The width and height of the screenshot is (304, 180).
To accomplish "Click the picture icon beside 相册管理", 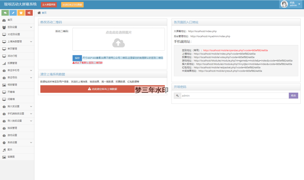I will [4, 85].
